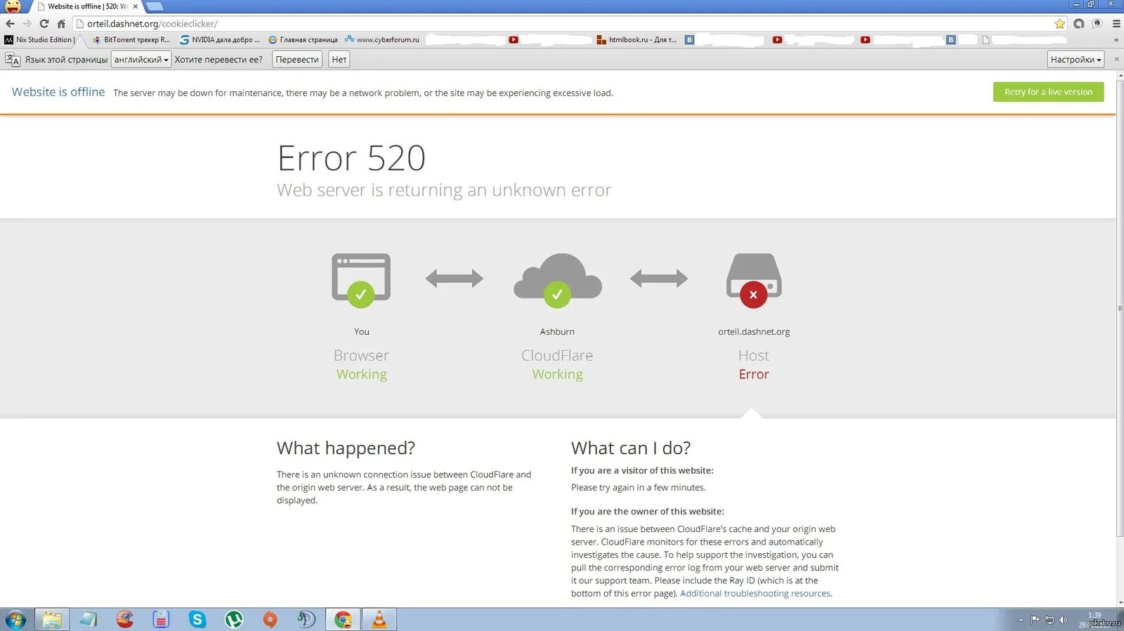This screenshot has height=631, width=1124.
Task: Open VLC media player from the taskbar
Action: pyautogui.click(x=379, y=620)
